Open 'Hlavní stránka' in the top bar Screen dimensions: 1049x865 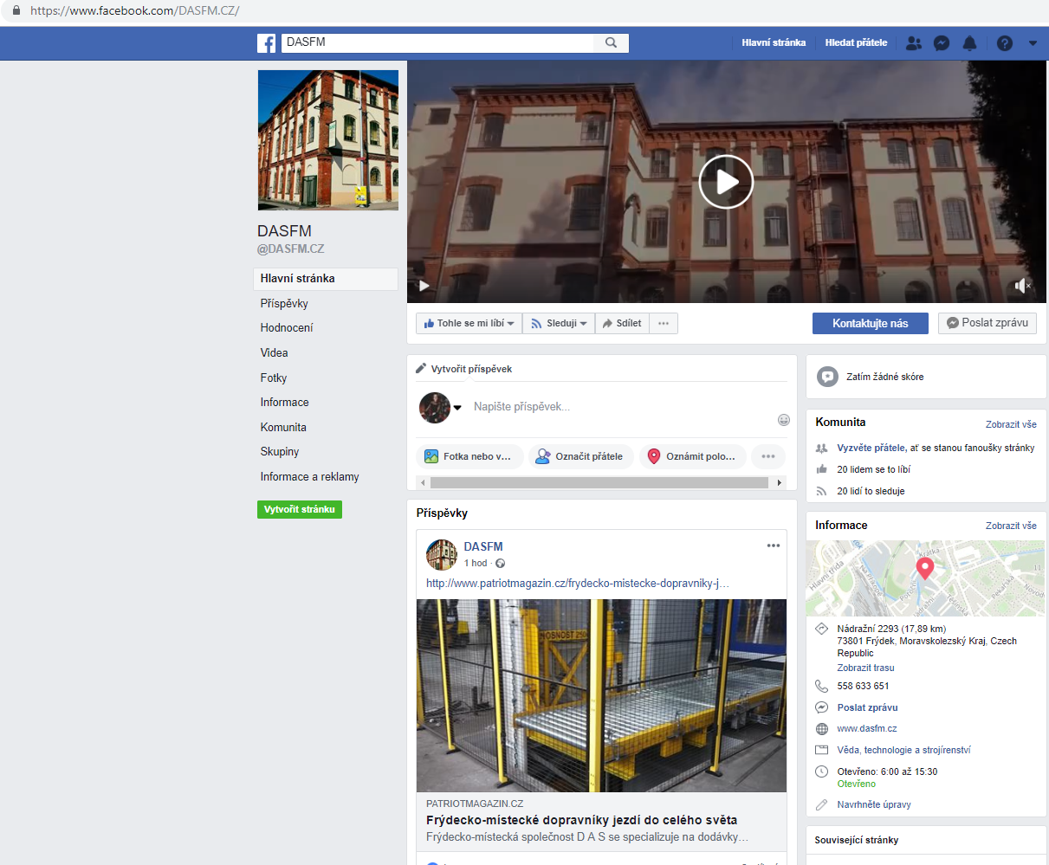[x=774, y=42]
